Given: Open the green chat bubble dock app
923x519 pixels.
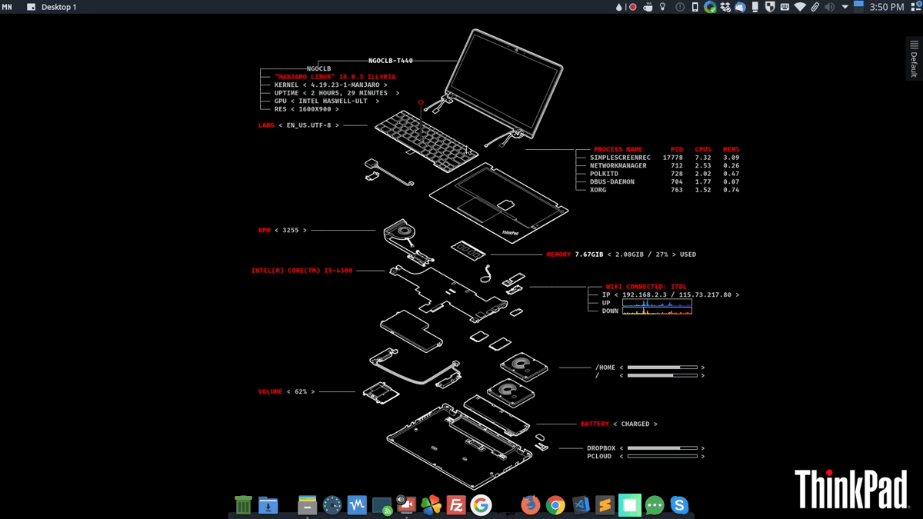Looking at the screenshot, I should (655, 504).
